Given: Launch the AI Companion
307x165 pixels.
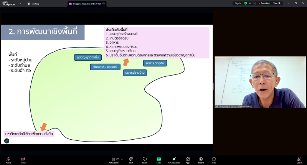Looking at the screenshot, I should (x=174, y=159).
